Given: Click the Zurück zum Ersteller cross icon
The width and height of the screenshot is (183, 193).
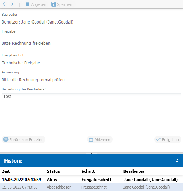Looking at the screenshot, I should (x=6, y=139).
